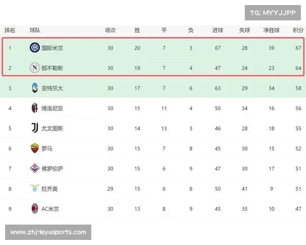Sort by the 积分 column header

[x=298, y=30]
